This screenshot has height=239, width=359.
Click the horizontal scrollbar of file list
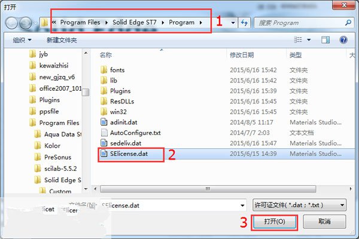pos(208,189)
